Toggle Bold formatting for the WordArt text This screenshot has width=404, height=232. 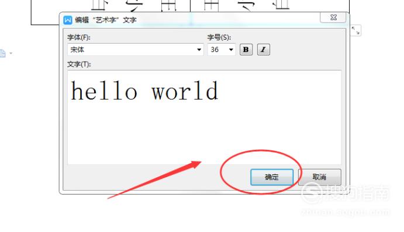click(x=246, y=50)
